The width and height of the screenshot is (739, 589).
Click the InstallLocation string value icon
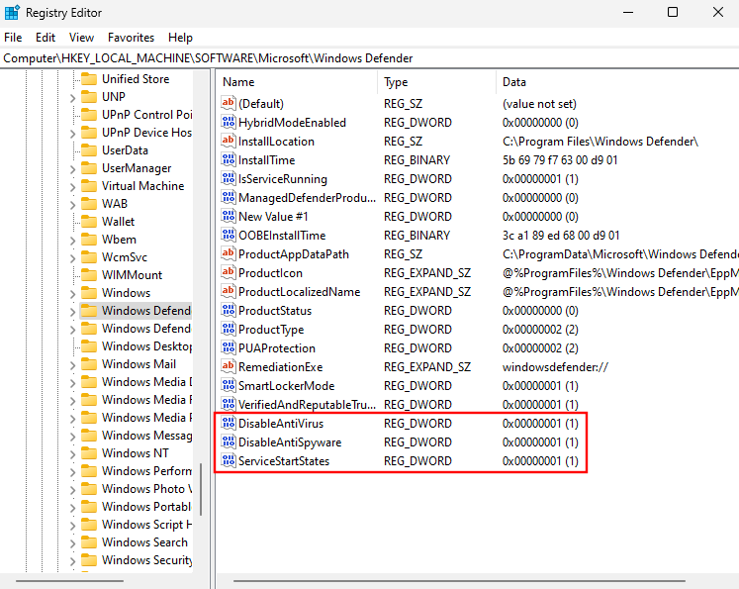229,142
